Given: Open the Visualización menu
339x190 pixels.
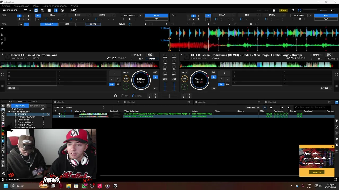Looking at the screenshot, I should [22, 6].
